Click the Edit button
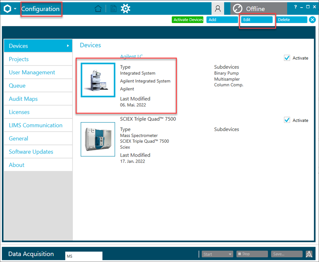Screen dimensions: 319x262 (257, 20)
